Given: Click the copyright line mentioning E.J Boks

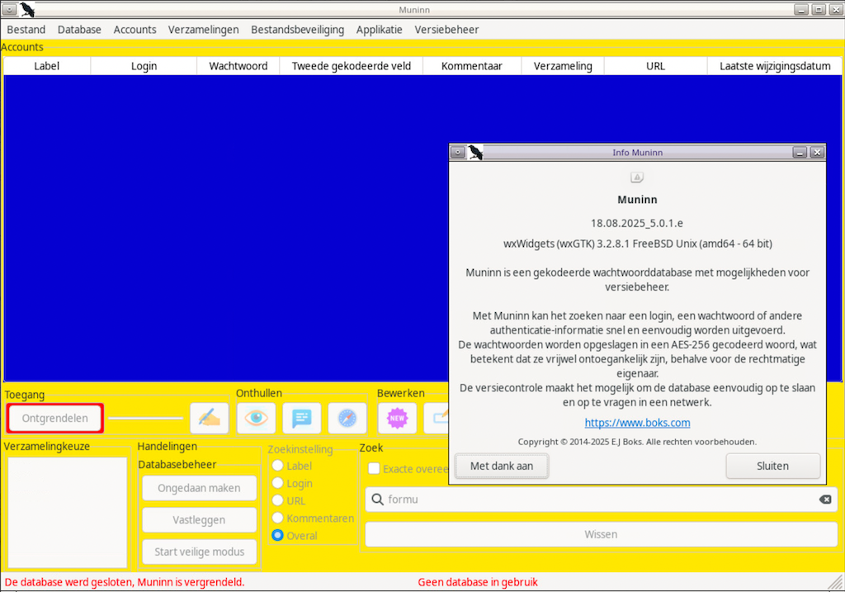Looking at the screenshot, I should pos(637,442).
